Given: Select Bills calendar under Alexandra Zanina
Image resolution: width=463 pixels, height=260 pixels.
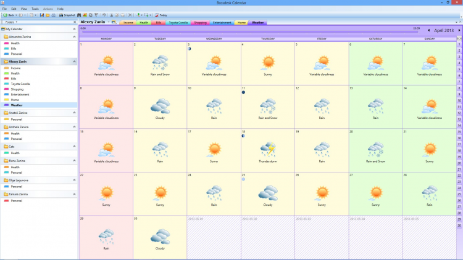Looking at the screenshot, I should [x=14, y=49].
